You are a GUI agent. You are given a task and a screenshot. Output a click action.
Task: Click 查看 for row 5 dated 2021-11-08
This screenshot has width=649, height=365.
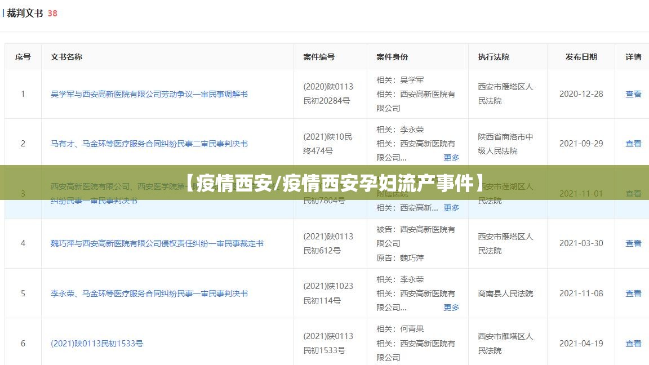click(x=633, y=293)
